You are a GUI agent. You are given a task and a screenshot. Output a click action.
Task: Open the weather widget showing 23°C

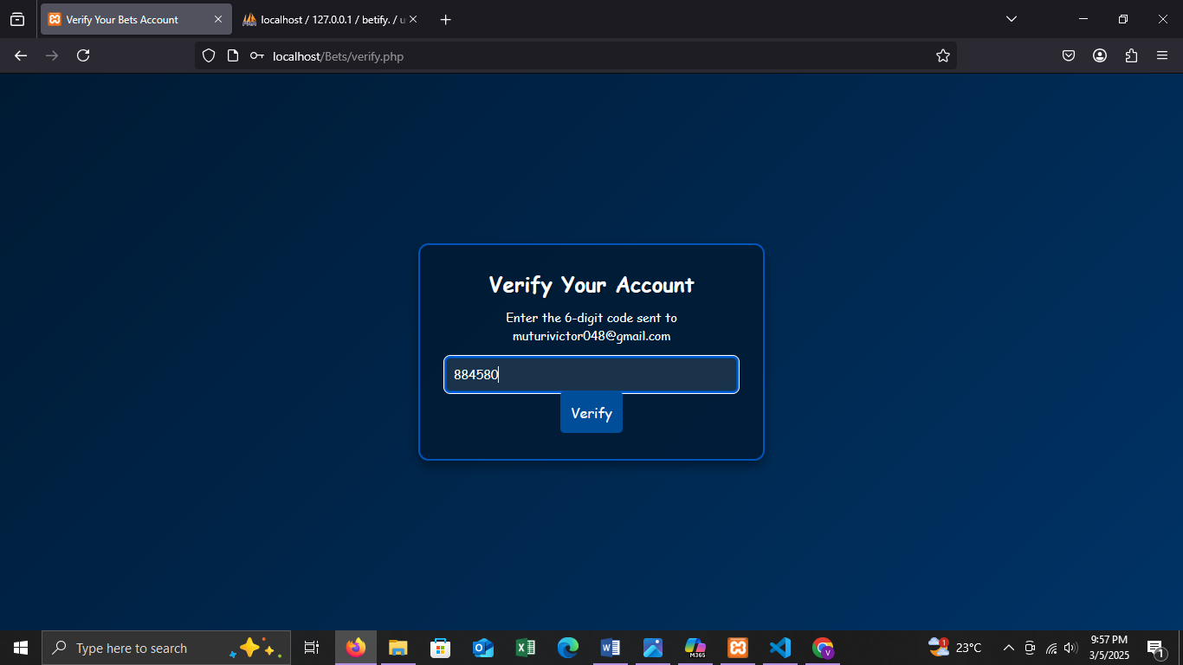click(955, 648)
